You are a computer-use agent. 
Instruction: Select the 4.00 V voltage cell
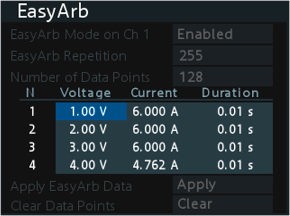pyautogui.click(x=91, y=165)
